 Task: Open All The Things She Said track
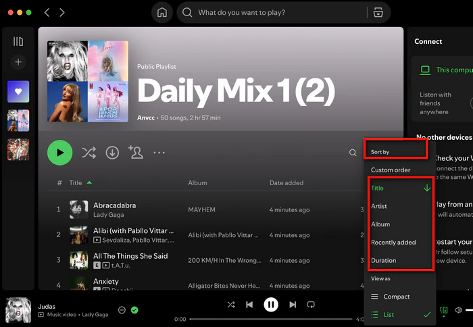130,256
